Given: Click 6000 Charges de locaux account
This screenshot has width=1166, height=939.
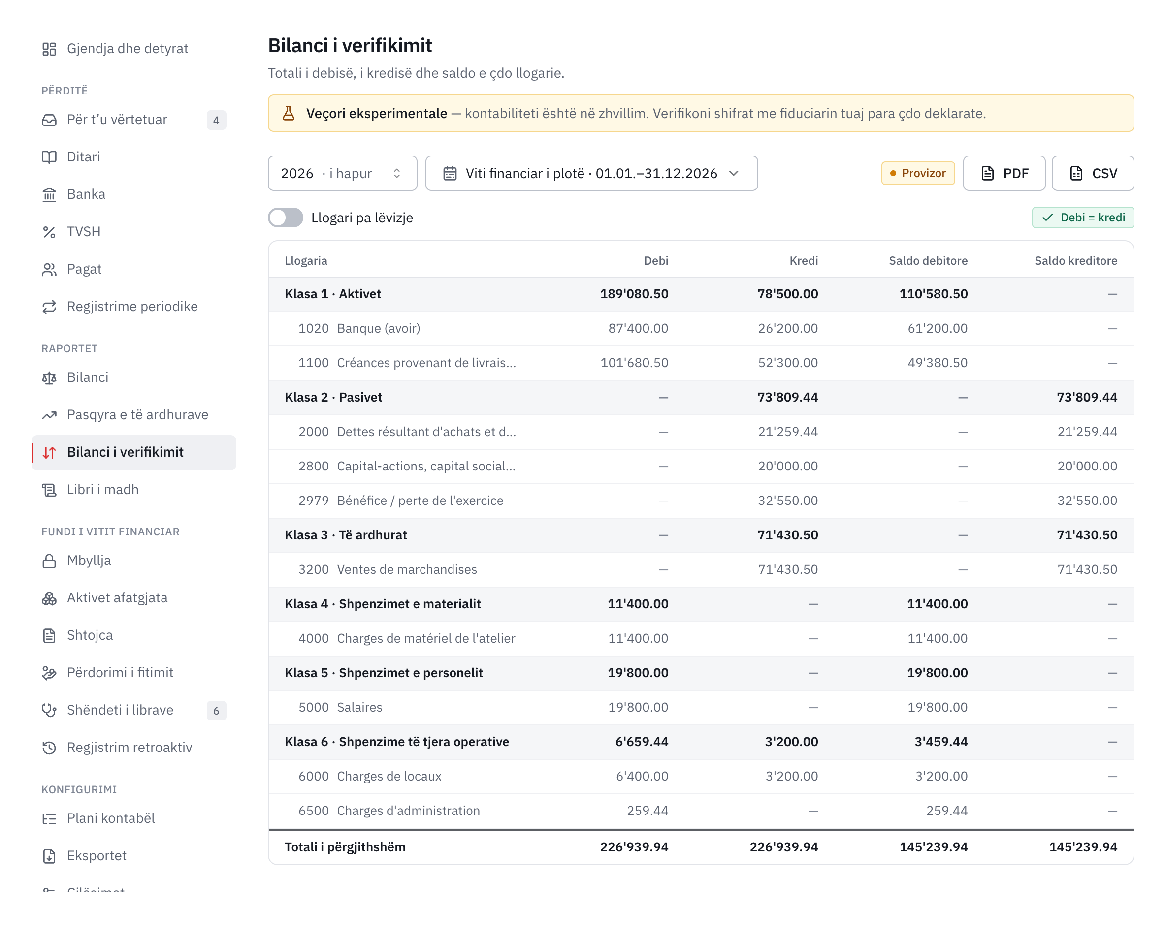Looking at the screenshot, I should point(701,777).
